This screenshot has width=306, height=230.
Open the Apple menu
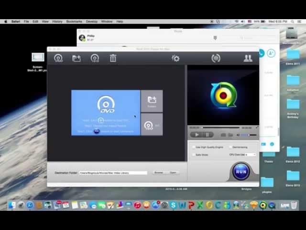click(6, 22)
